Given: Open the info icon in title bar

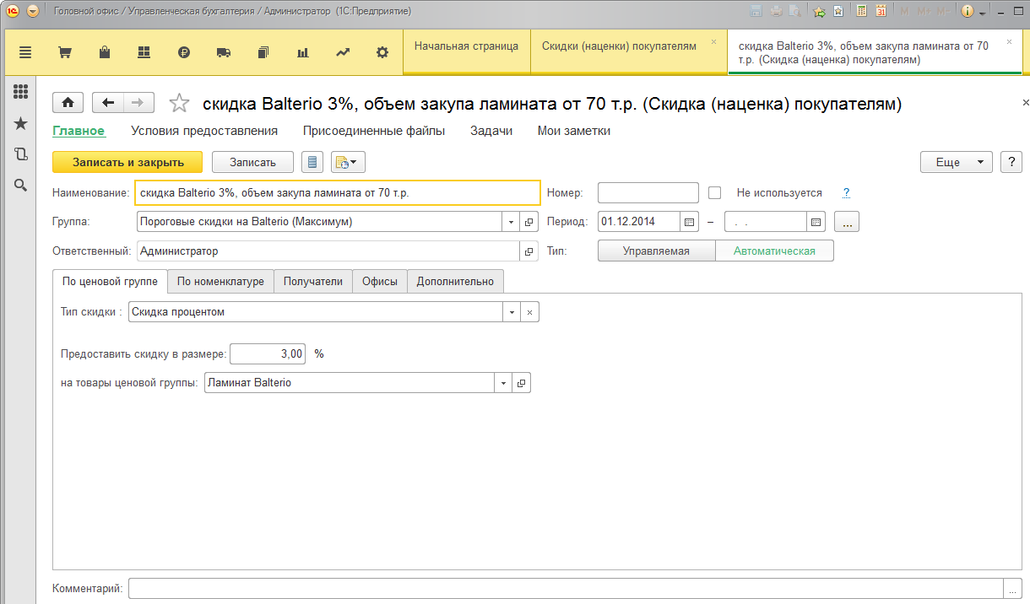Looking at the screenshot, I should [x=968, y=11].
